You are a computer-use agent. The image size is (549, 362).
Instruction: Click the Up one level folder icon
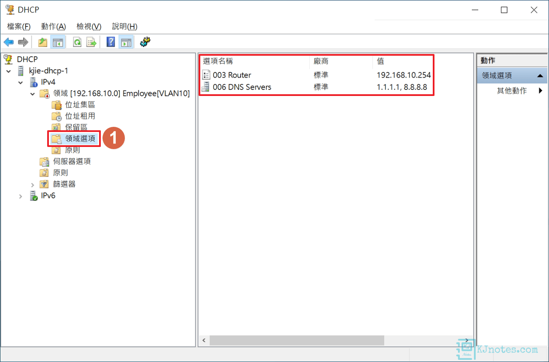42,42
